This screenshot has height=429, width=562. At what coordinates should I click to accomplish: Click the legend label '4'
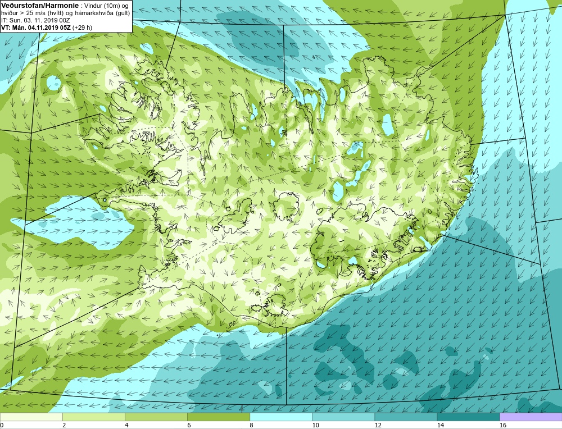(x=126, y=425)
